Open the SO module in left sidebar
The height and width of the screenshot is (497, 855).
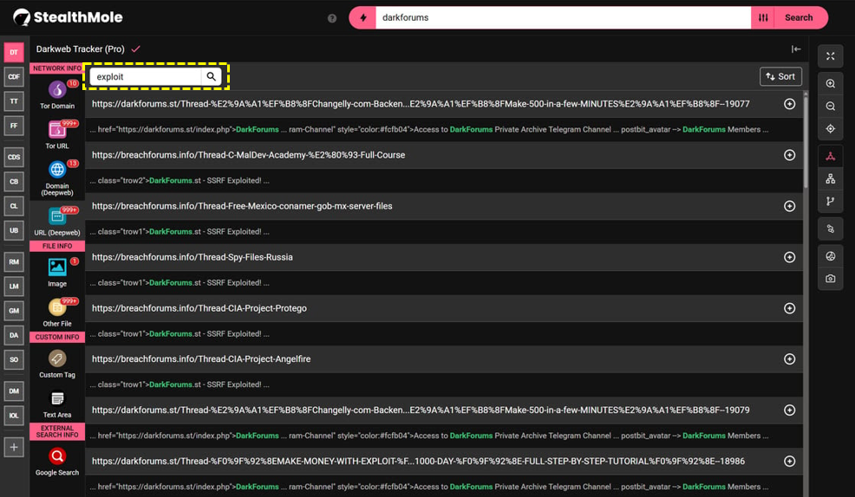pos(14,360)
